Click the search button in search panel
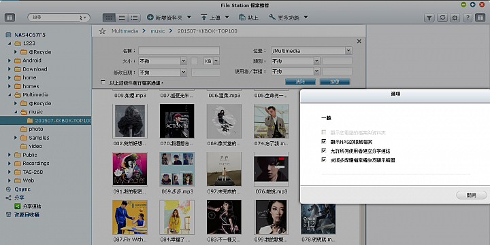This screenshot has height=245, width=490. tap(335, 81)
